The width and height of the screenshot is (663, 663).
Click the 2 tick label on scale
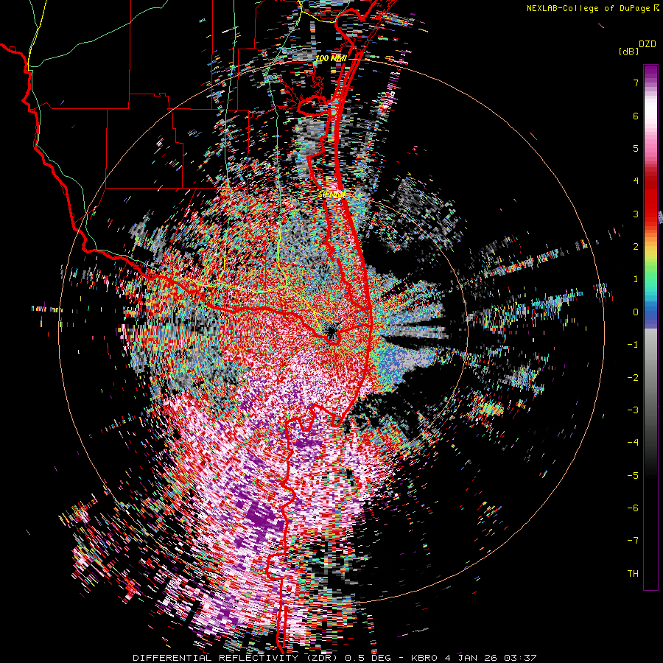coord(636,247)
